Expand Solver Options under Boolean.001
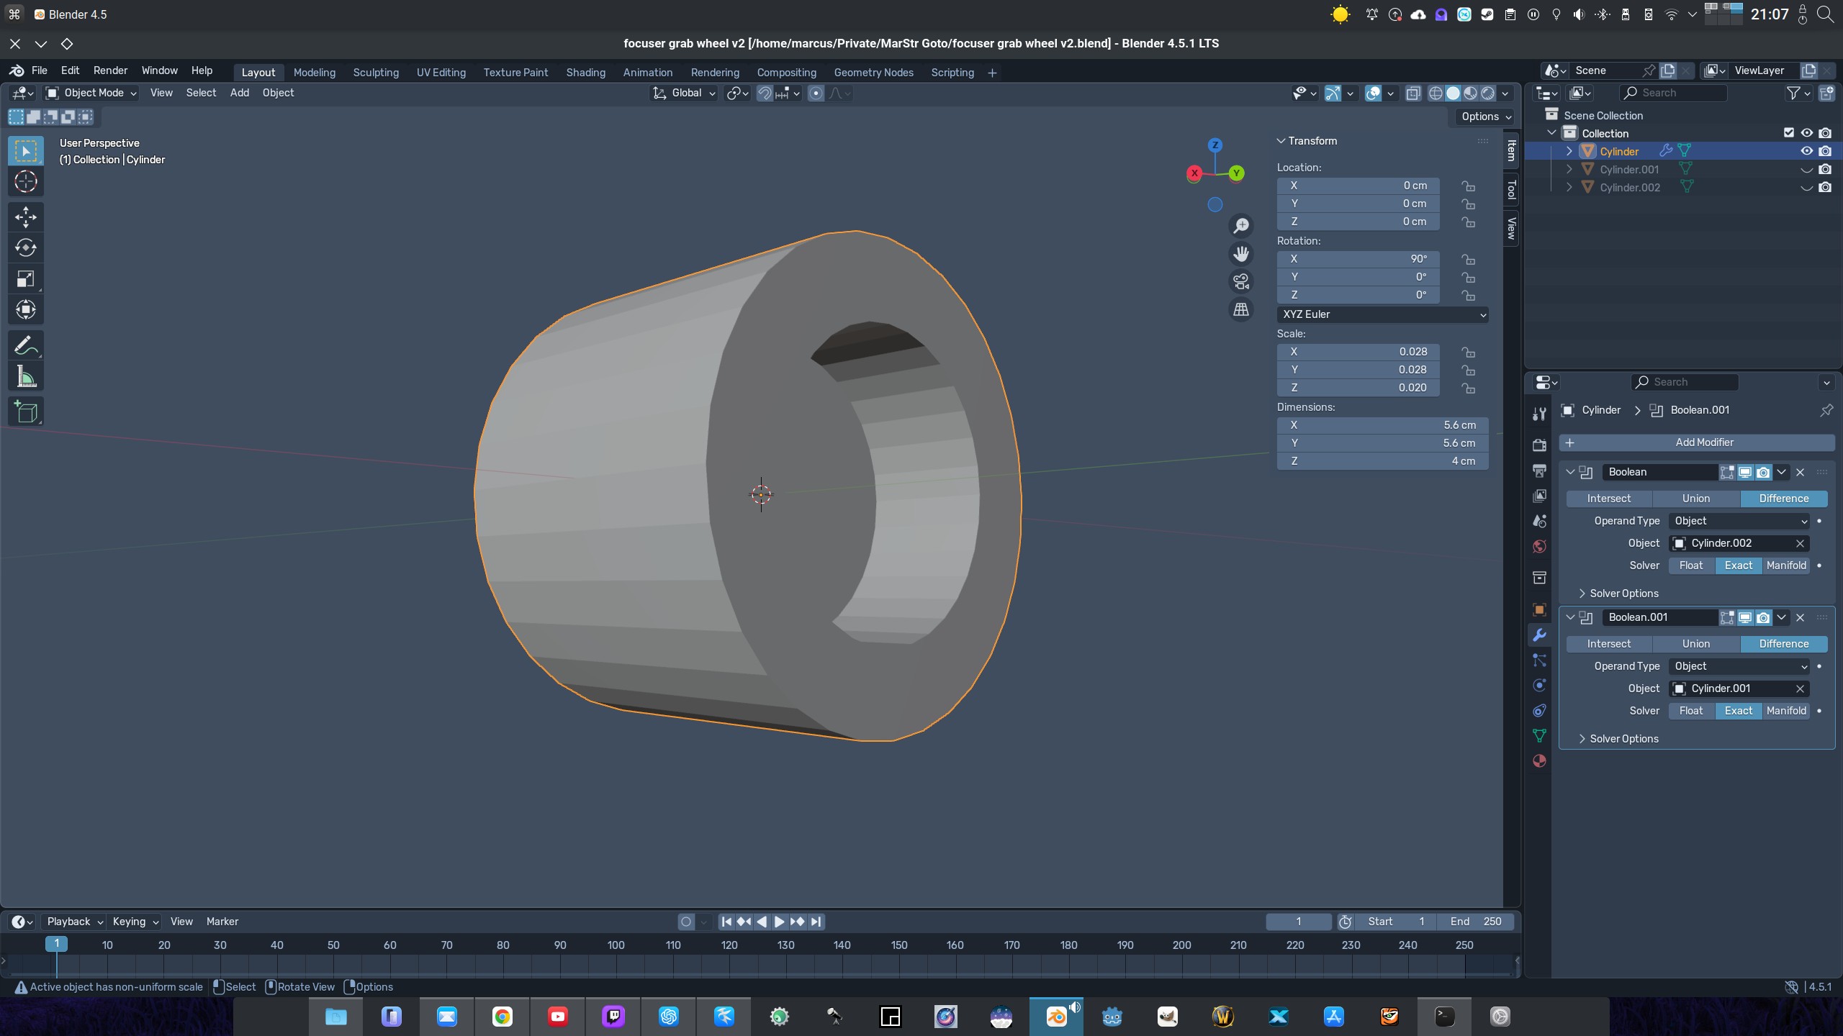Image resolution: width=1843 pixels, height=1036 pixels. pos(1623,739)
